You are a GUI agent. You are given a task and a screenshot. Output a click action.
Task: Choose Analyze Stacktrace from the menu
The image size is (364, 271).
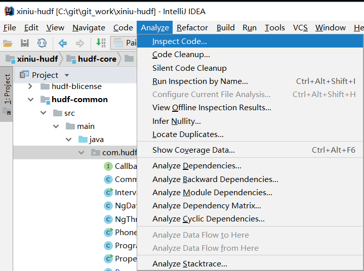pyautogui.click(x=189, y=263)
